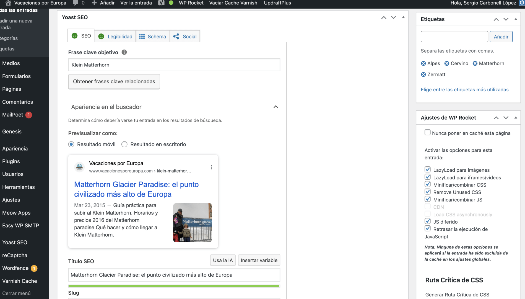Click the Insertar variable button
Image resolution: width=525 pixels, height=299 pixels.
click(259, 260)
